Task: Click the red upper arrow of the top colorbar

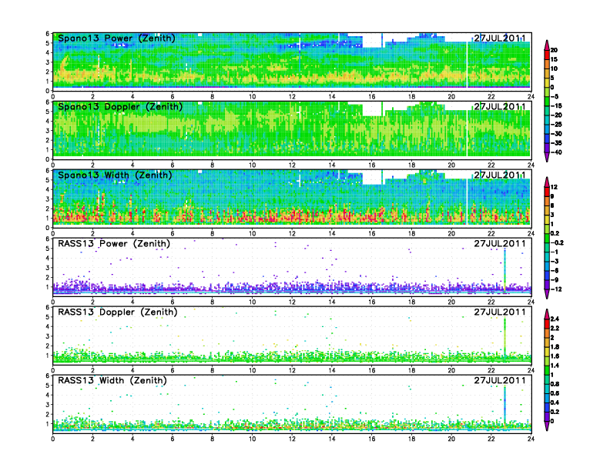Action: [547, 45]
